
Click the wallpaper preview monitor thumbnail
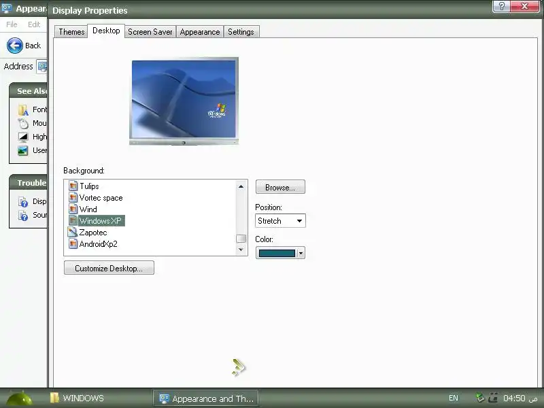tap(184, 101)
